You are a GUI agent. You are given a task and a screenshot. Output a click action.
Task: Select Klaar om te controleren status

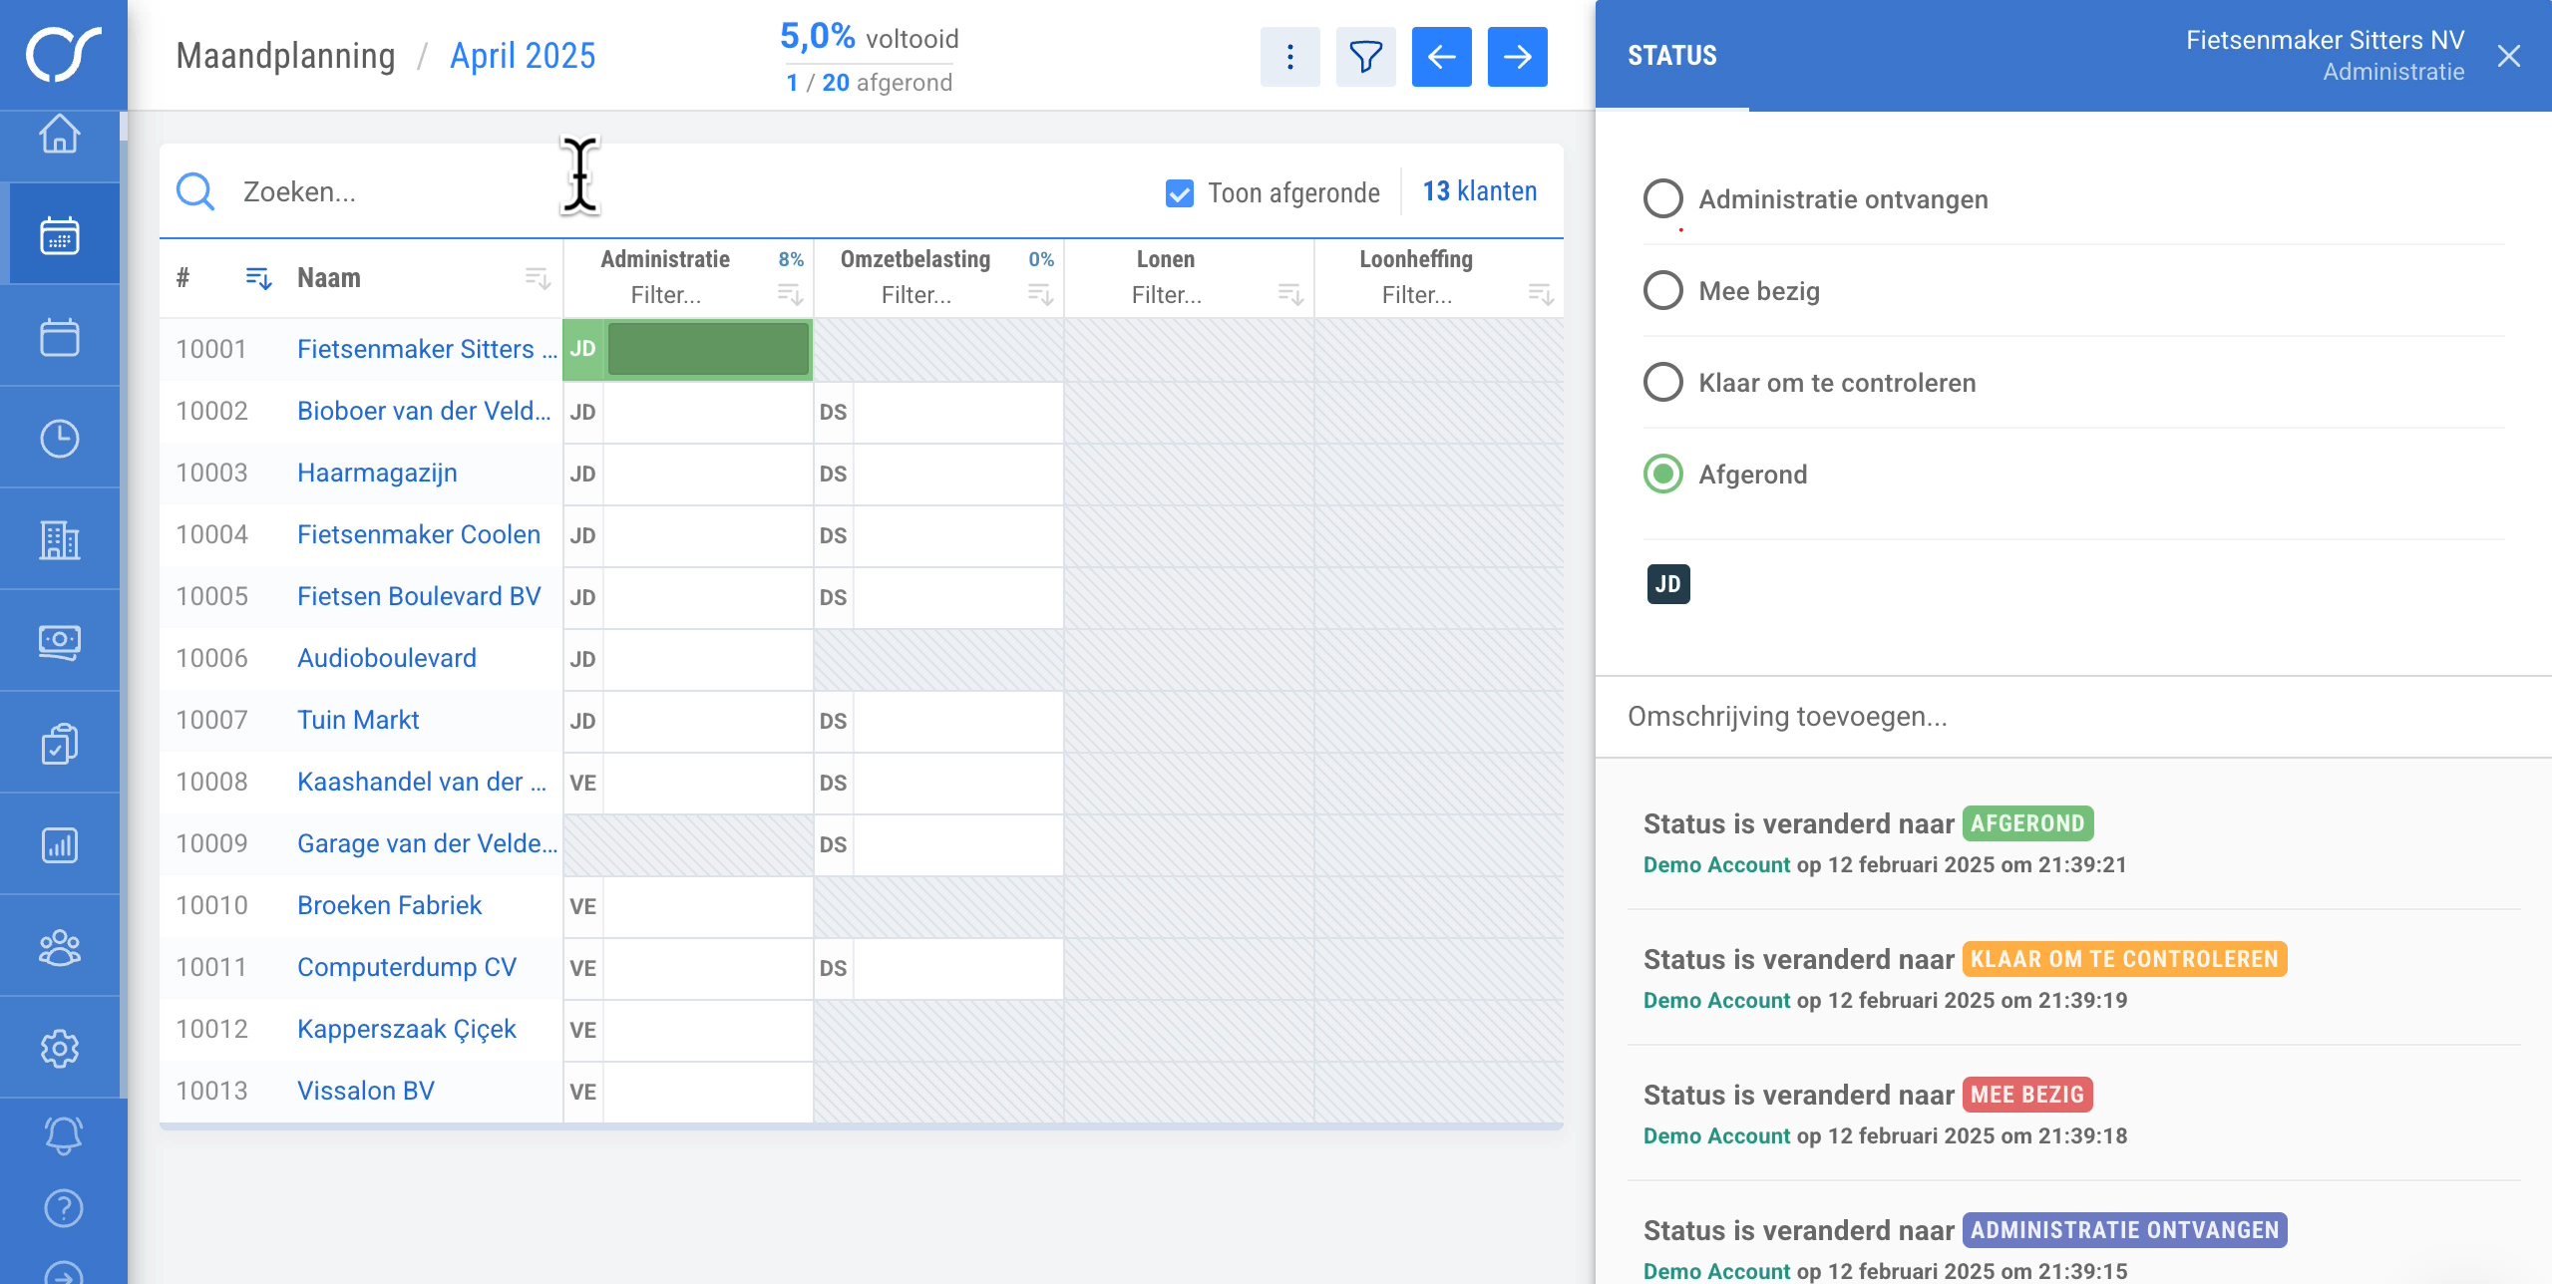[x=1662, y=383]
